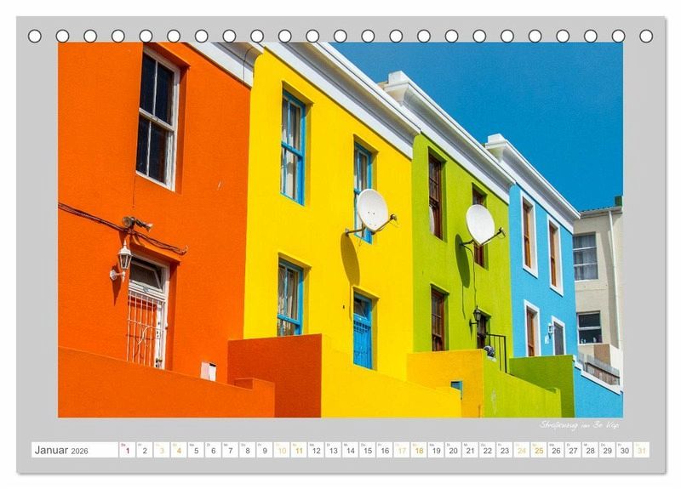
Task: Click the upper window of the orange house
Action: point(157,118)
